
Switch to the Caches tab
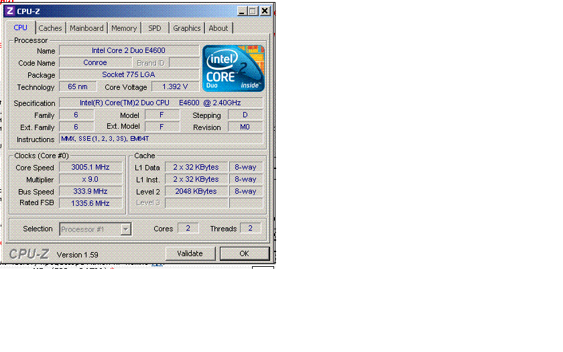(50, 28)
